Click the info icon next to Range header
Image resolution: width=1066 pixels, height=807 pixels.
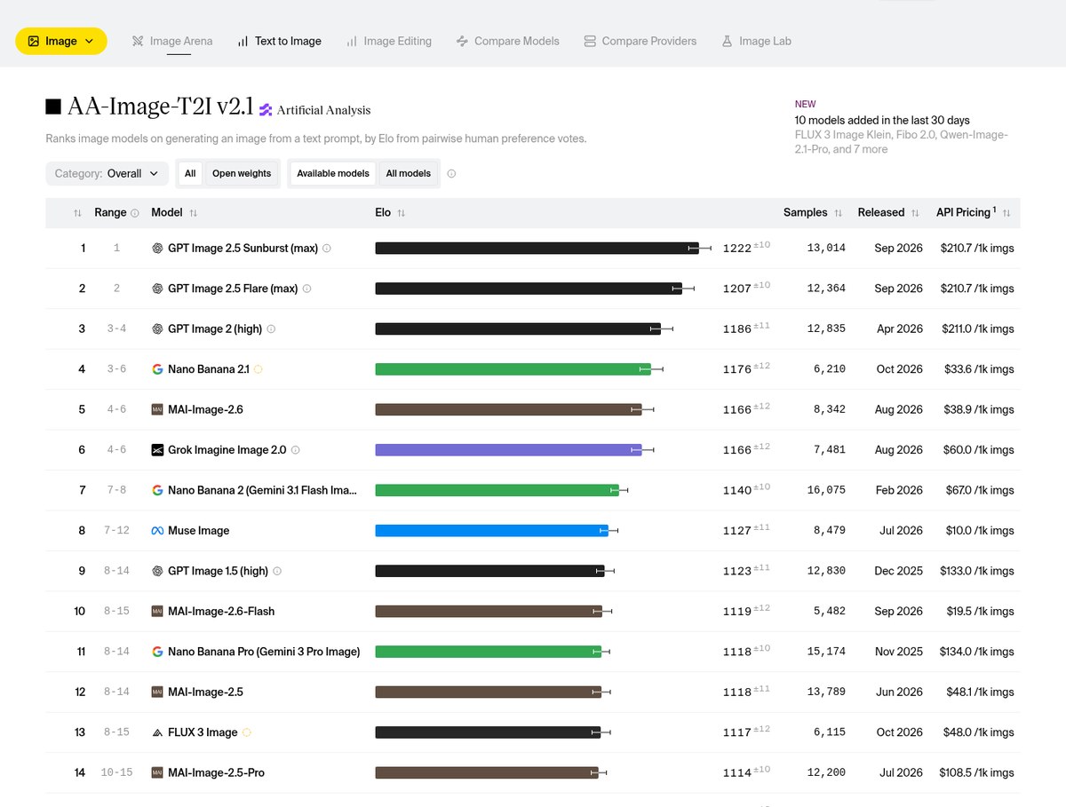click(x=135, y=213)
